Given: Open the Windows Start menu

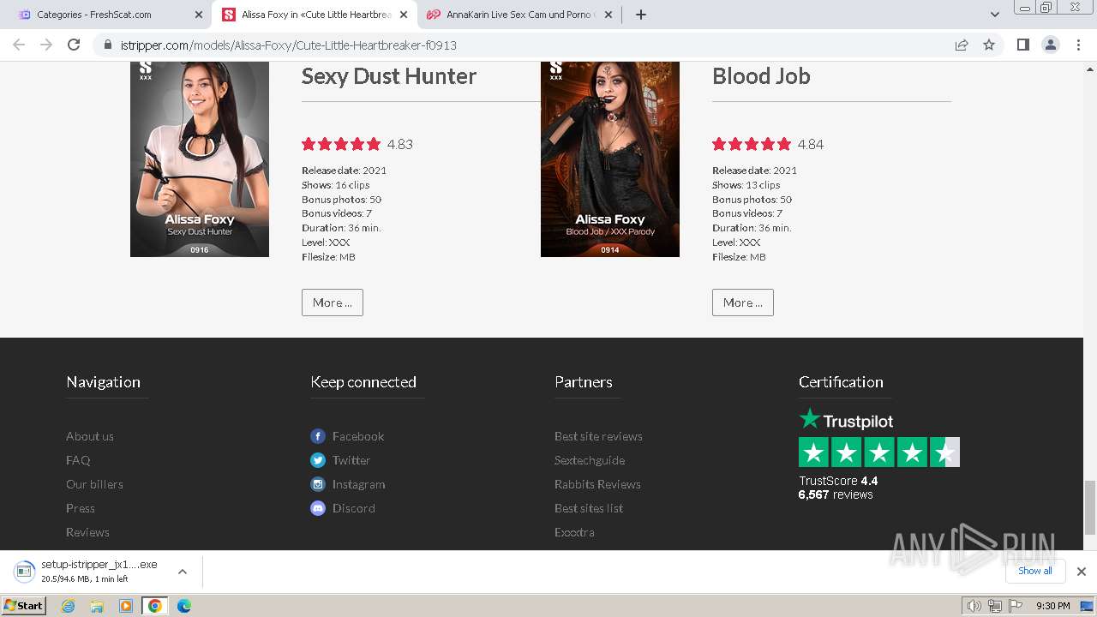Looking at the screenshot, I should [24, 606].
